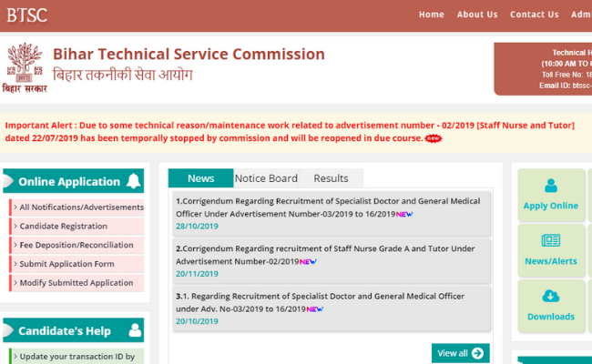The height and width of the screenshot is (364, 592).
Task: Open Submit Application Form link
Action: [x=66, y=264]
